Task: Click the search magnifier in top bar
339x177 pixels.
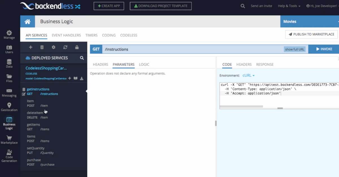Action: pyautogui.click(x=243, y=6)
